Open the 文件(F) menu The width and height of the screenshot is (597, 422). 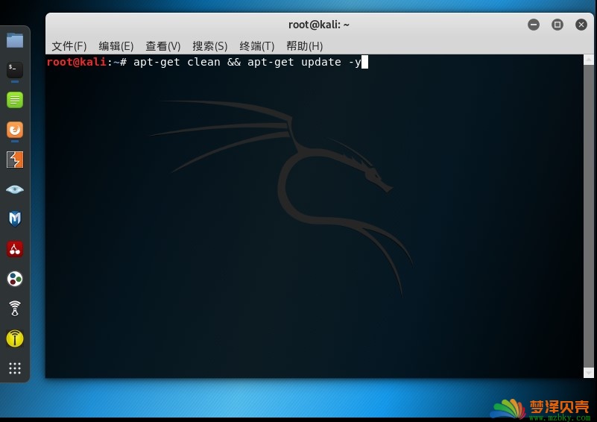(69, 46)
